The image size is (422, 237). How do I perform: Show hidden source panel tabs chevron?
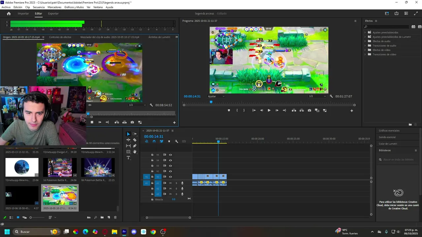coord(176,37)
